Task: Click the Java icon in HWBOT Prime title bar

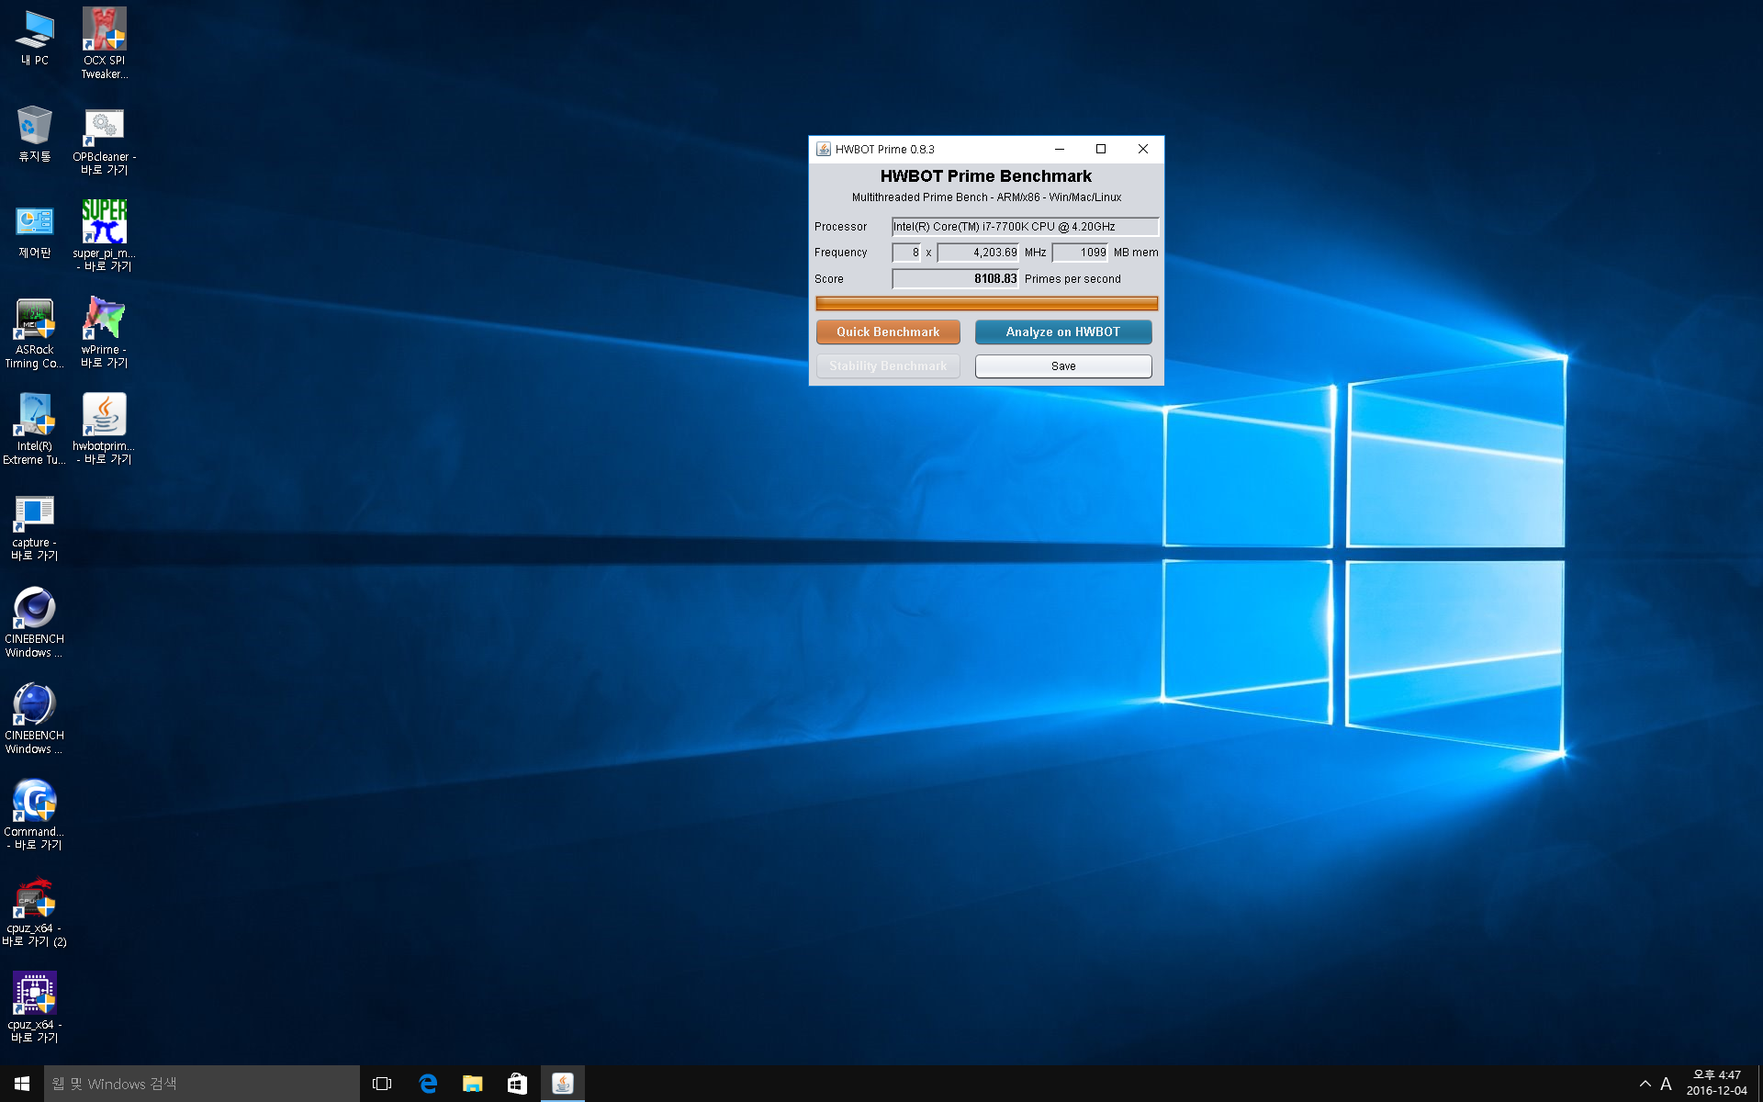Action: point(824,149)
